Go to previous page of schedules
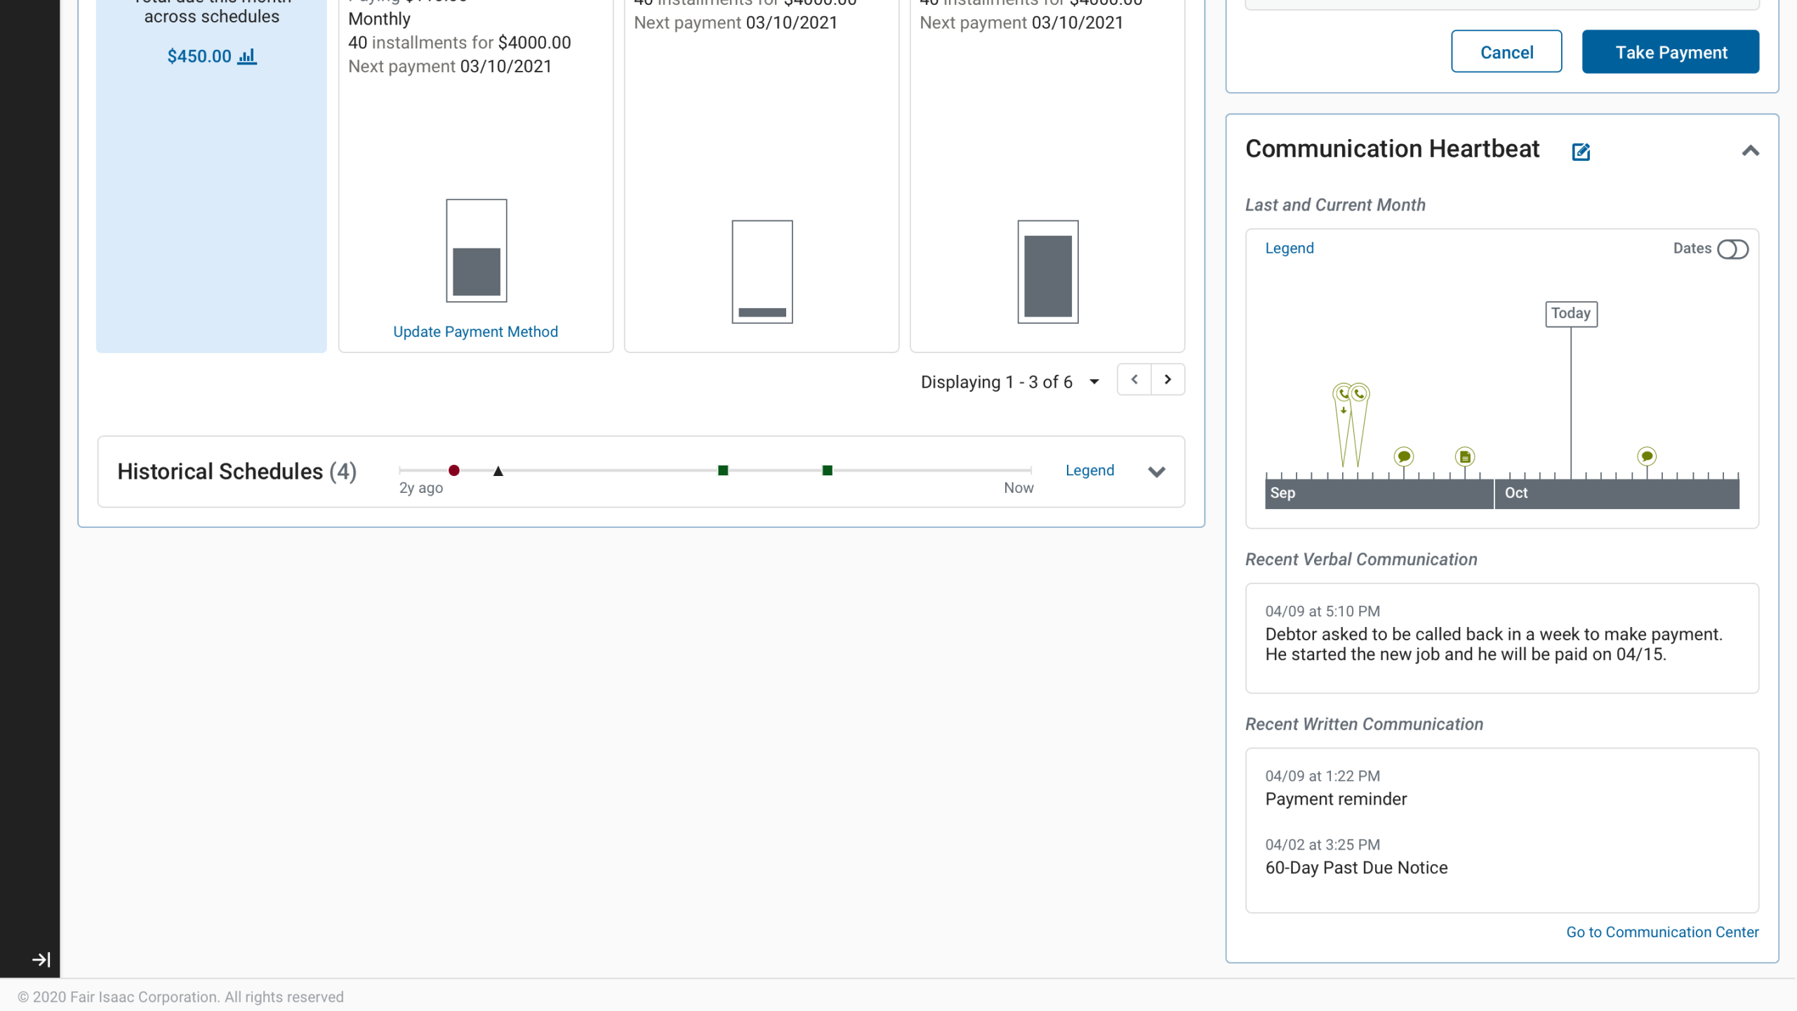This screenshot has width=1797, height=1011. tap(1134, 380)
